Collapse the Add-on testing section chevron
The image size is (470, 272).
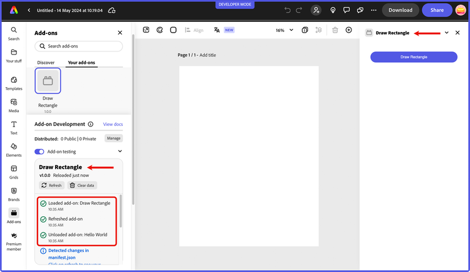point(120,151)
